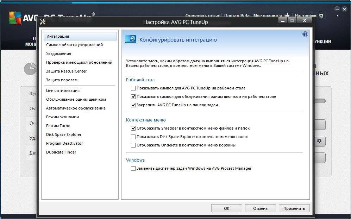Open Проверка имеющихся обновлений section
The image size is (351, 219).
coord(79,62)
